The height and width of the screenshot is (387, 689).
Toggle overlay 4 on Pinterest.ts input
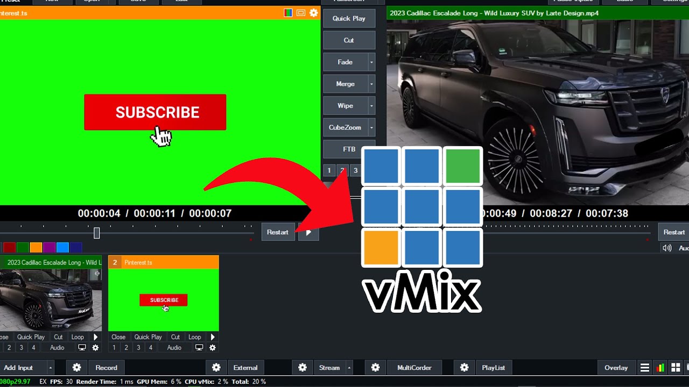(150, 348)
